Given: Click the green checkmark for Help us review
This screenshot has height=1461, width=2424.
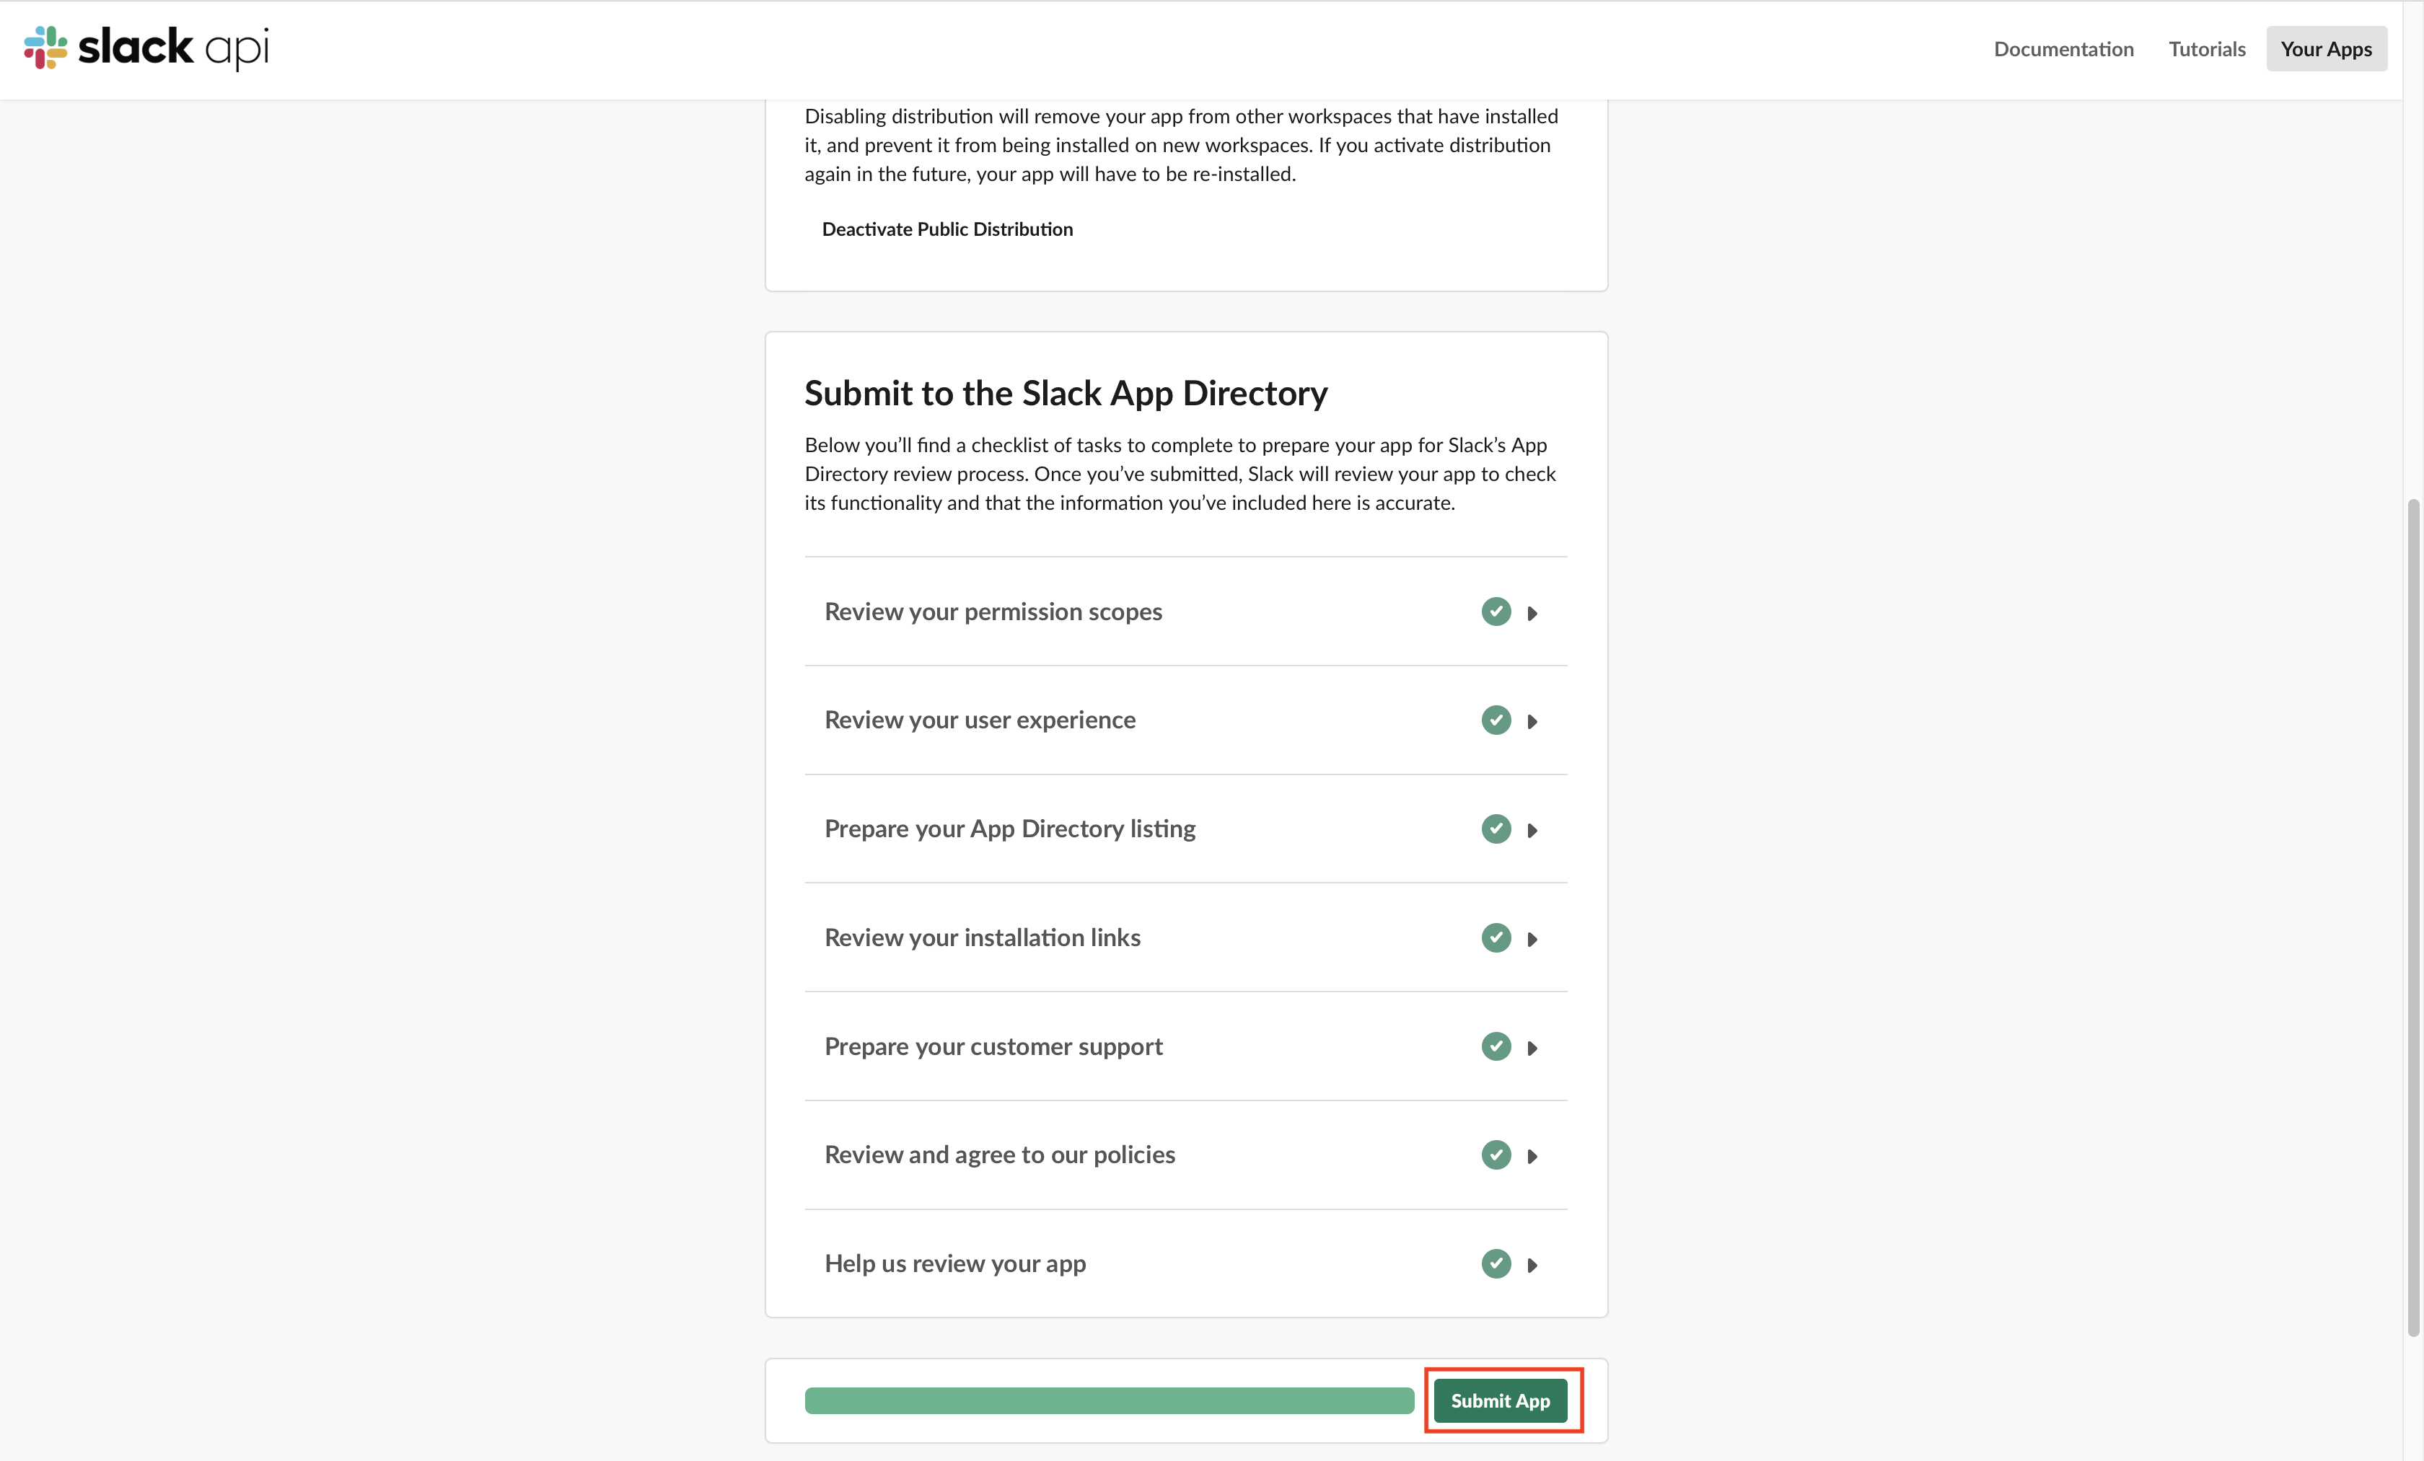Looking at the screenshot, I should pyautogui.click(x=1496, y=1263).
